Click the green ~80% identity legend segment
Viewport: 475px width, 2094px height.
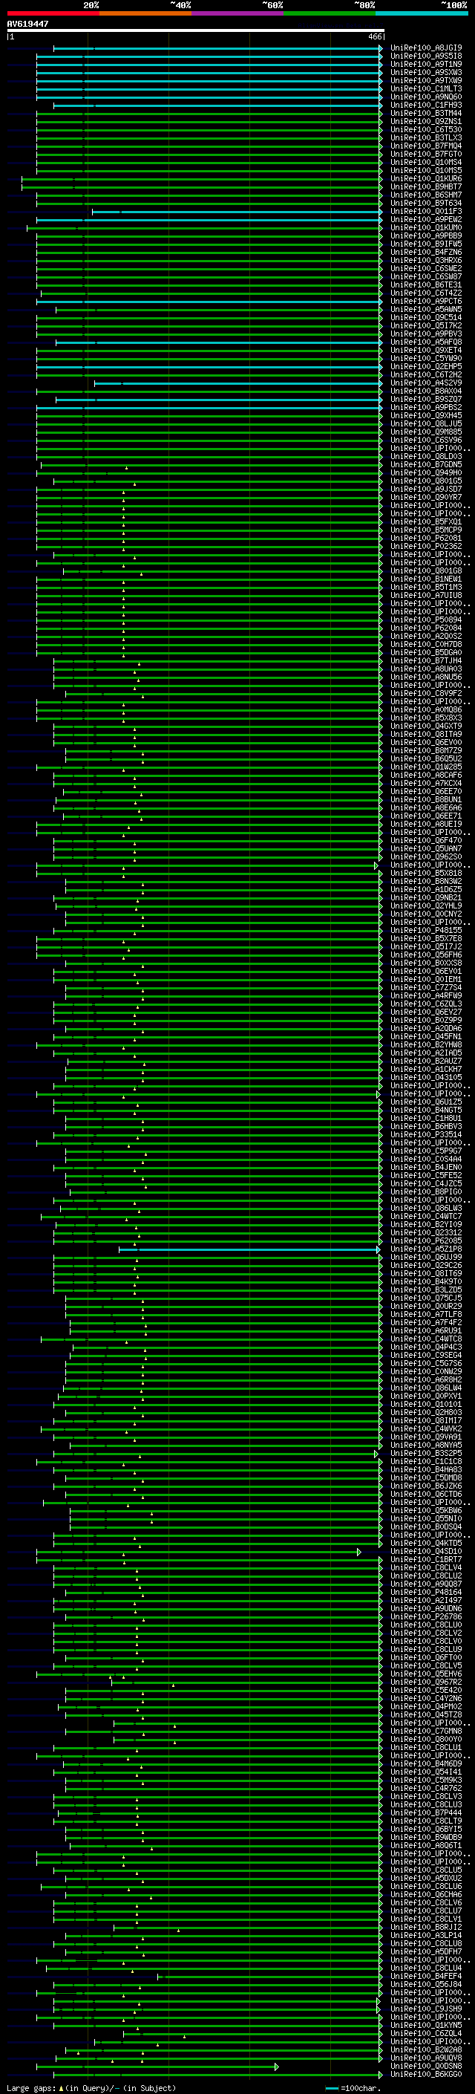[x=330, y=13]
